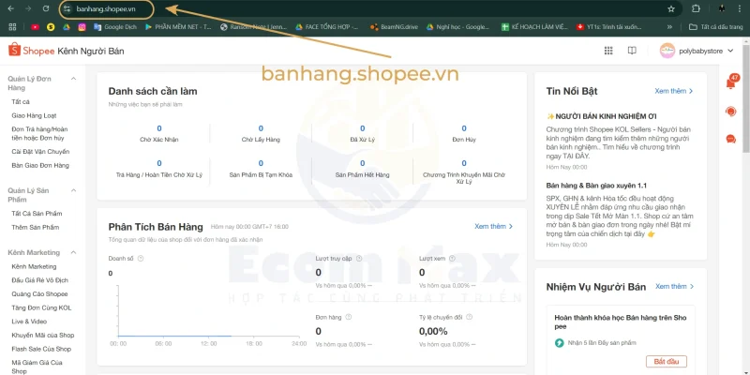Click the Chờ Lấy Hàng count
Image resolution: width=750 pixels, height=375 pixels.
coord(261,128)
